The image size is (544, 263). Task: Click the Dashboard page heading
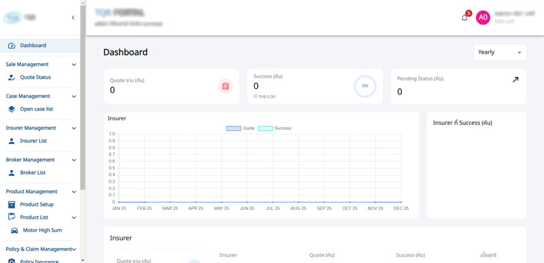tap(125, 52)
